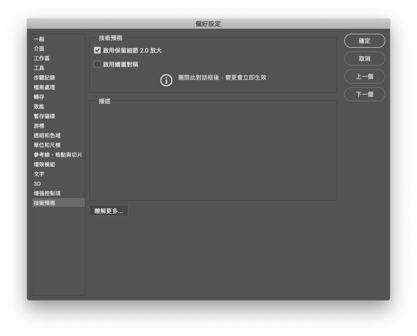Select the 工具 category
The height and width of the screenshot is (336, 417).
tap(39, 68)
